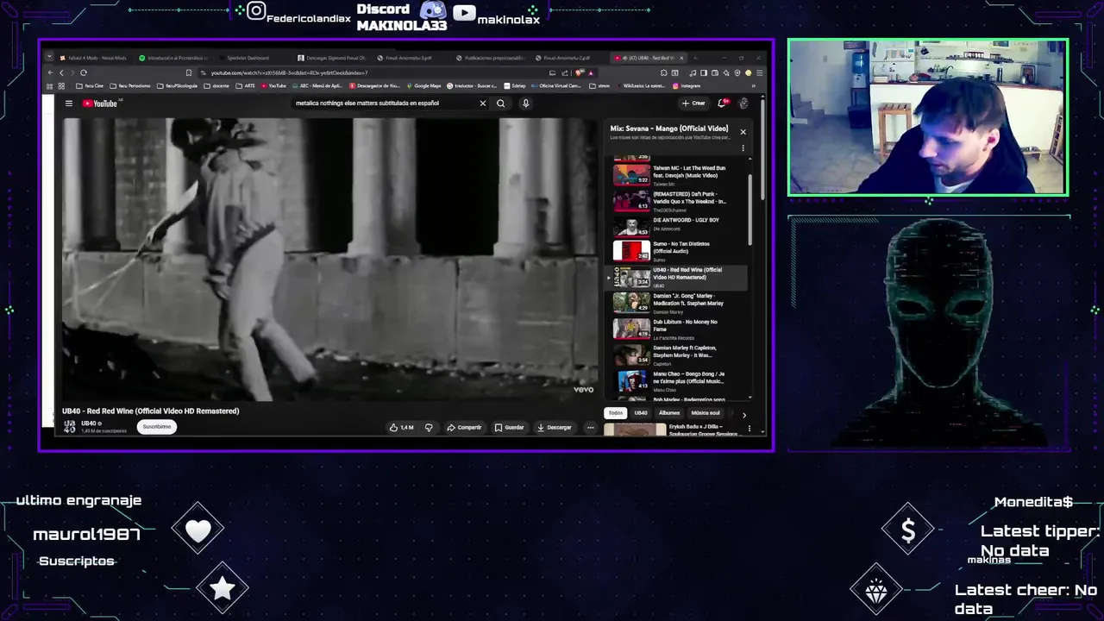This screenshot has height=621, width=1104.
Task: Open Mix playlist three-dot options menu
Action: (x=743, y=148)
